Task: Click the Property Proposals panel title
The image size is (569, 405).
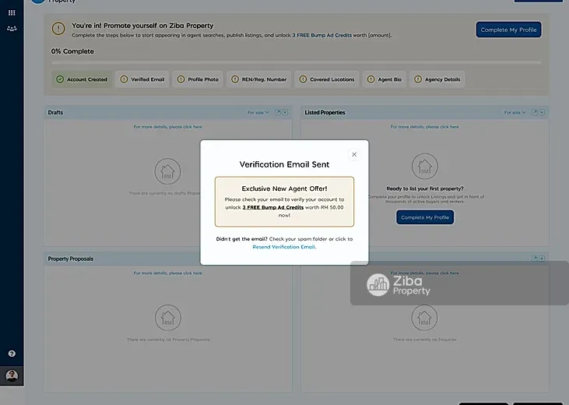Action: [x=71, y=259]
